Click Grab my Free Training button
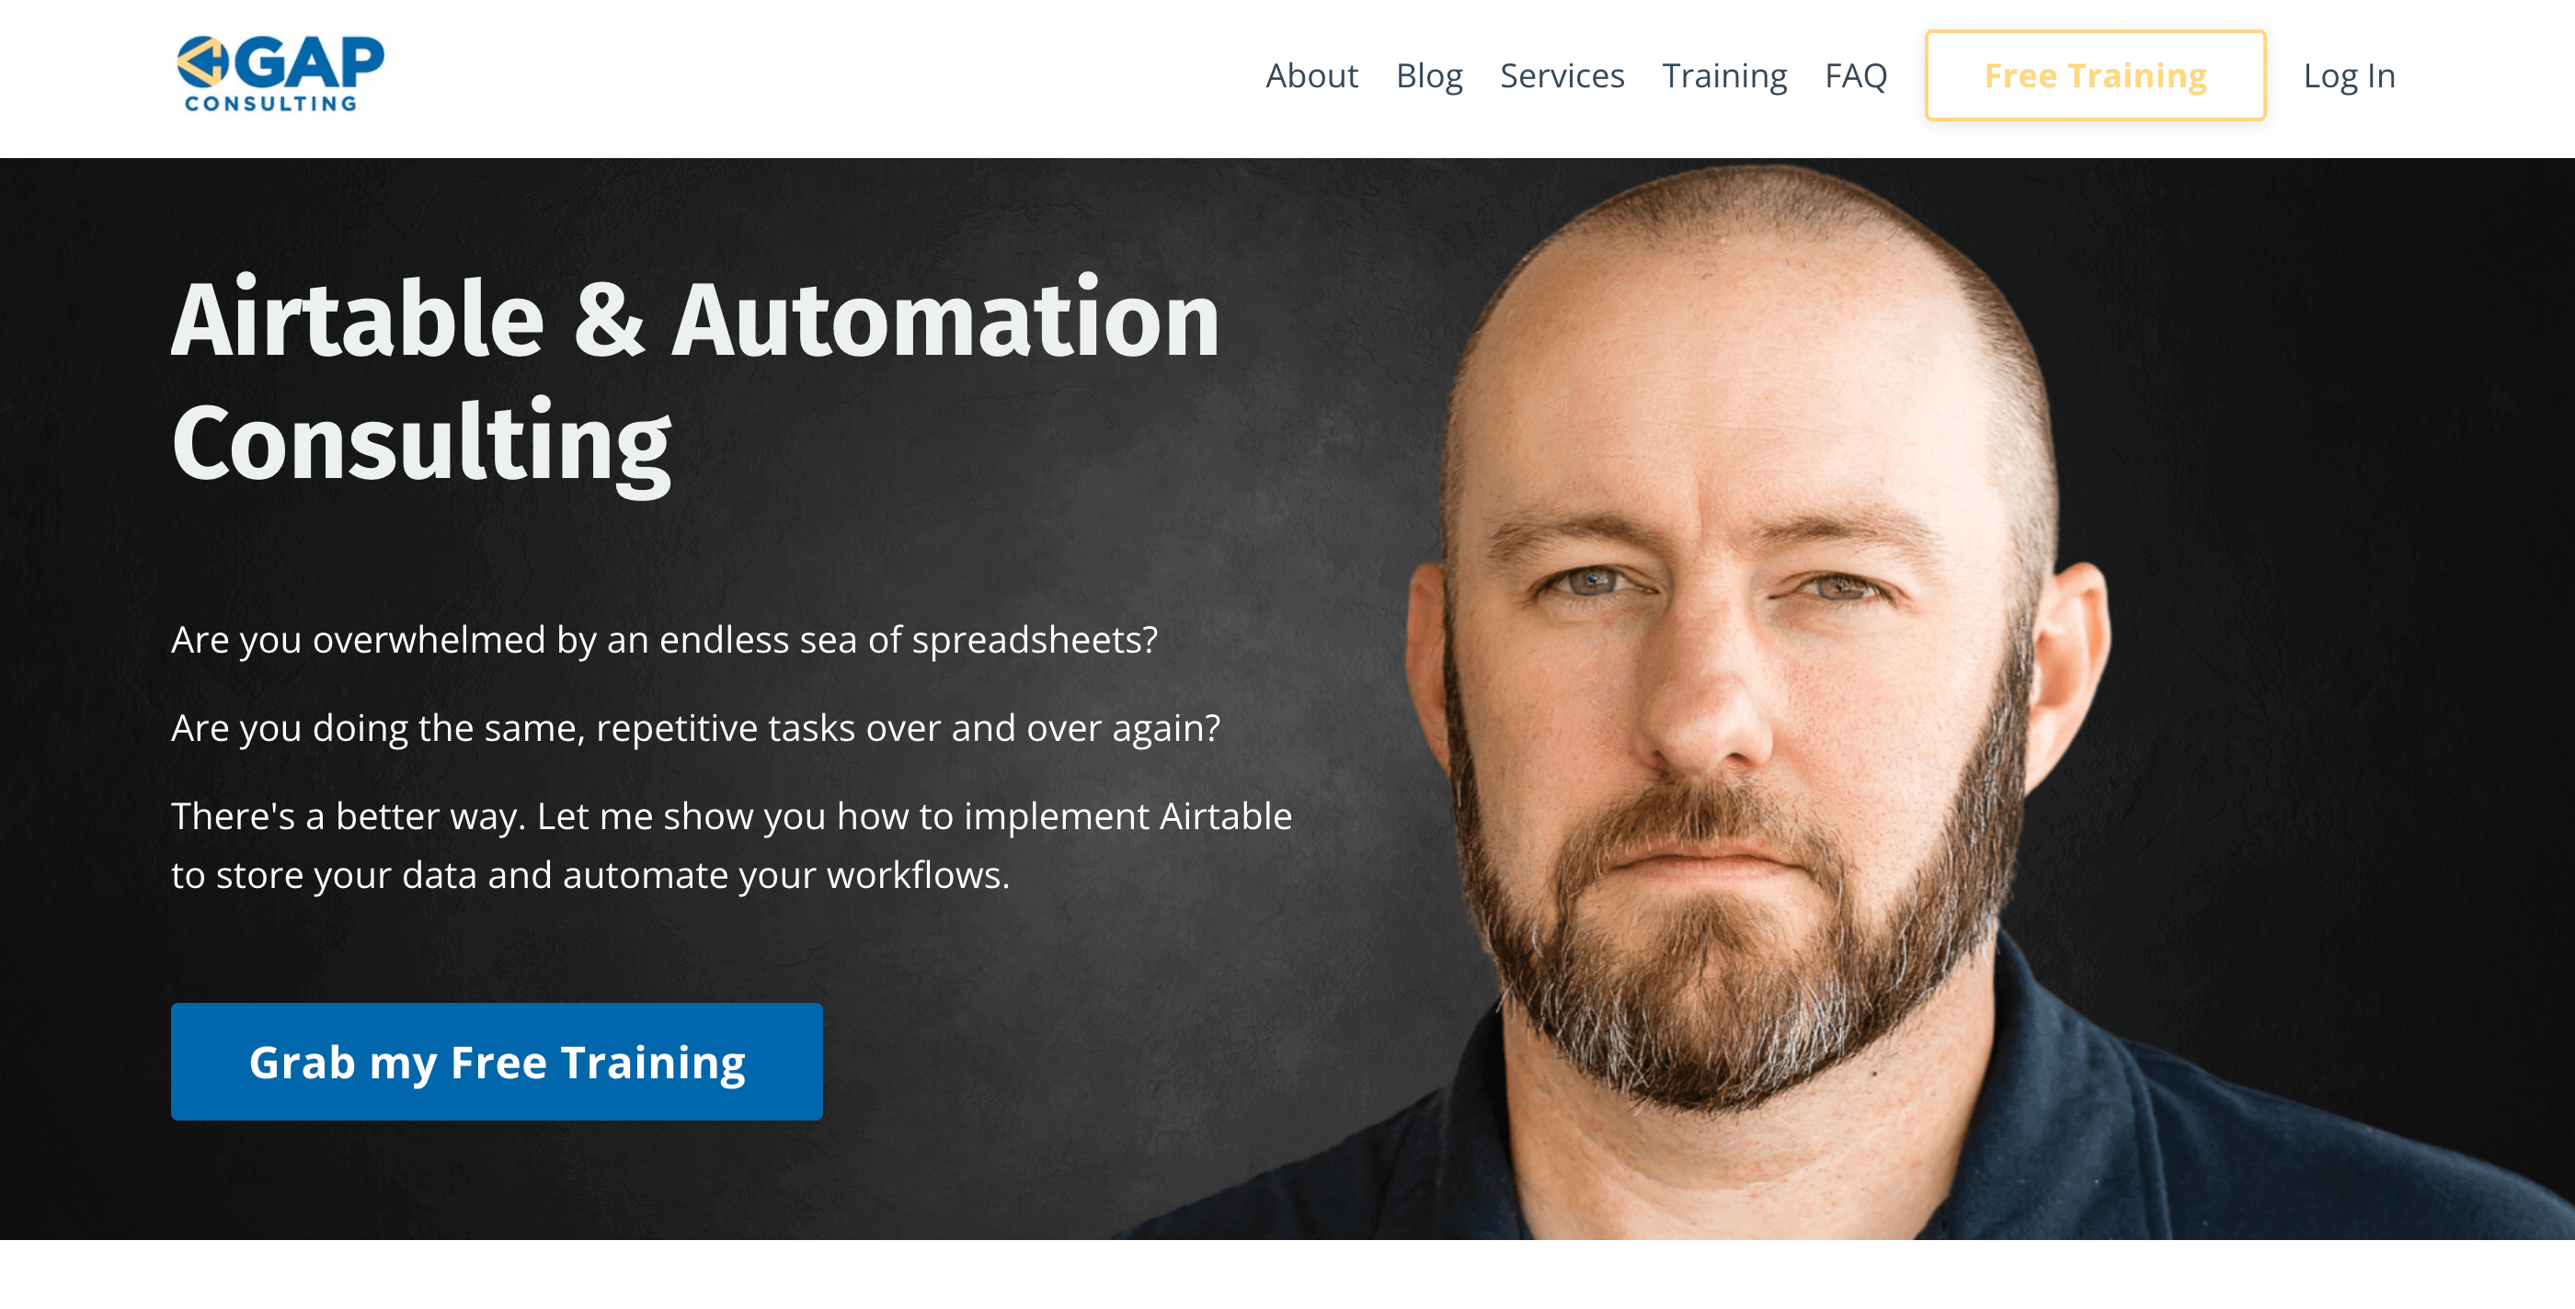Viewport: 2575px width, 1309px height. click(x=497, y=1061)
